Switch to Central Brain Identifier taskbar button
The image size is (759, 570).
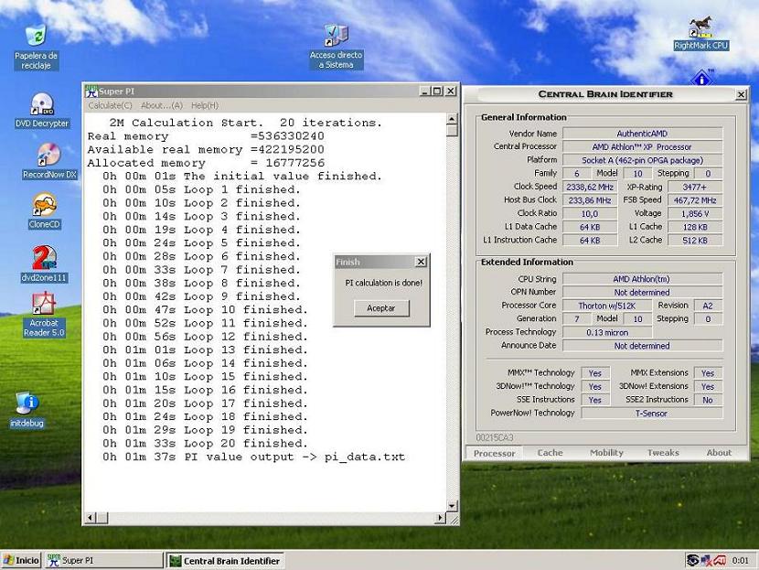point(224,561)
